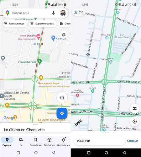
Task: Tap the blue directions button
Action: (x=62, y=113)
